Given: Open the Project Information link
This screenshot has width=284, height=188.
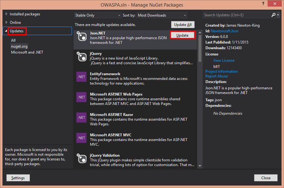Looking at the screenshot, I should click(x=221, y=71).
